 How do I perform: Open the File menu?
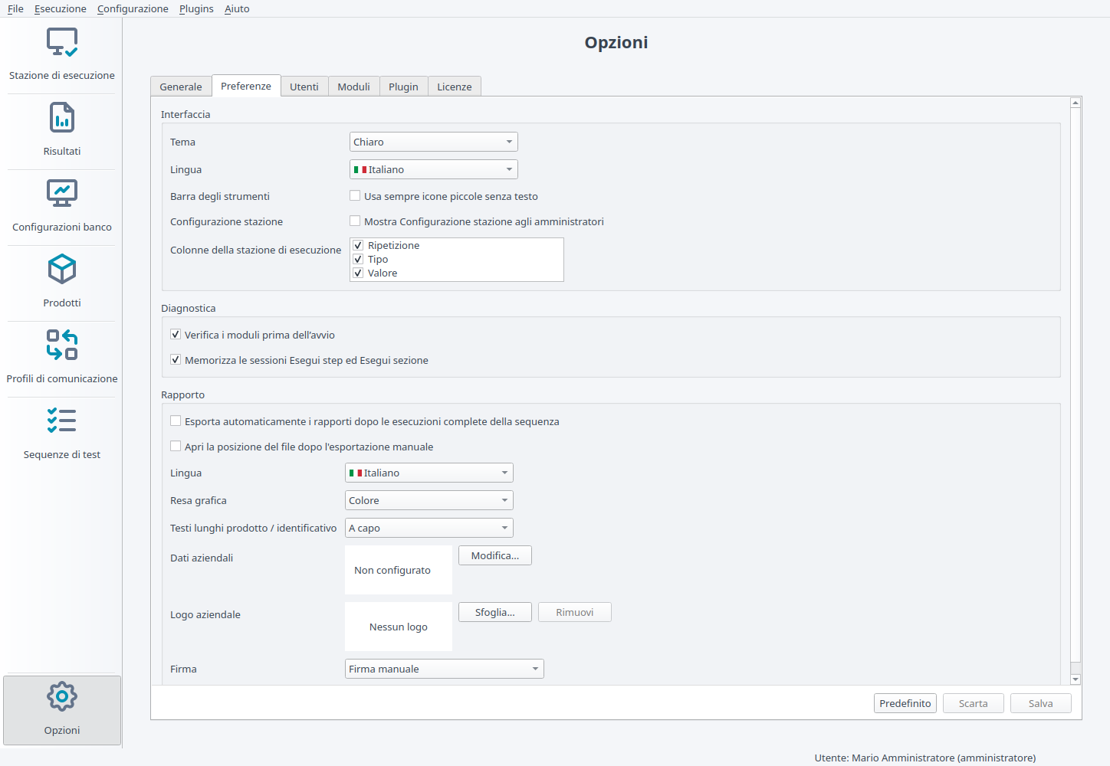(x=15, y=8)
